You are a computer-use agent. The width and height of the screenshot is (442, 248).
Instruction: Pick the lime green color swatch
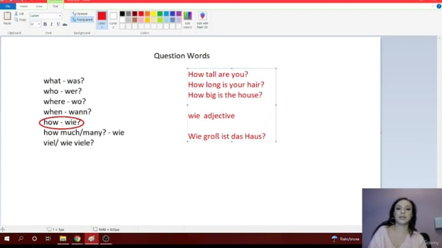click(160, 20)
